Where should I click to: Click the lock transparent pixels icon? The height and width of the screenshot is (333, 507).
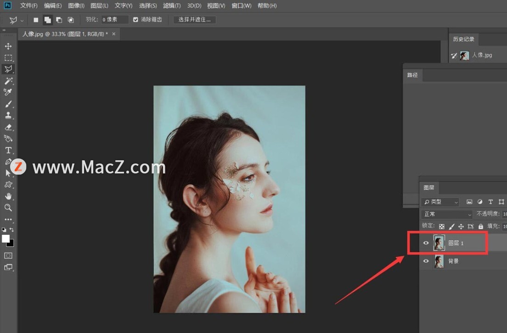click(x=441, y=226)
